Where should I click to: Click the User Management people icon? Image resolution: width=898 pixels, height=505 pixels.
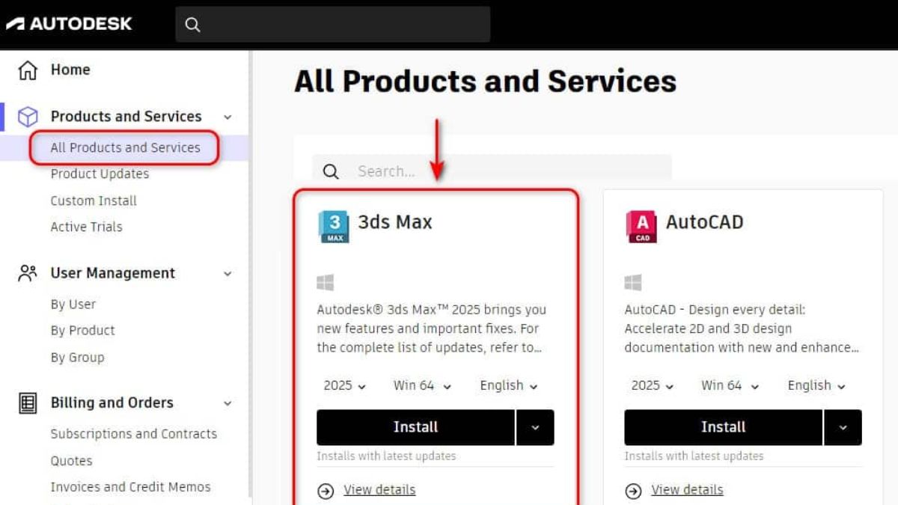28,273
